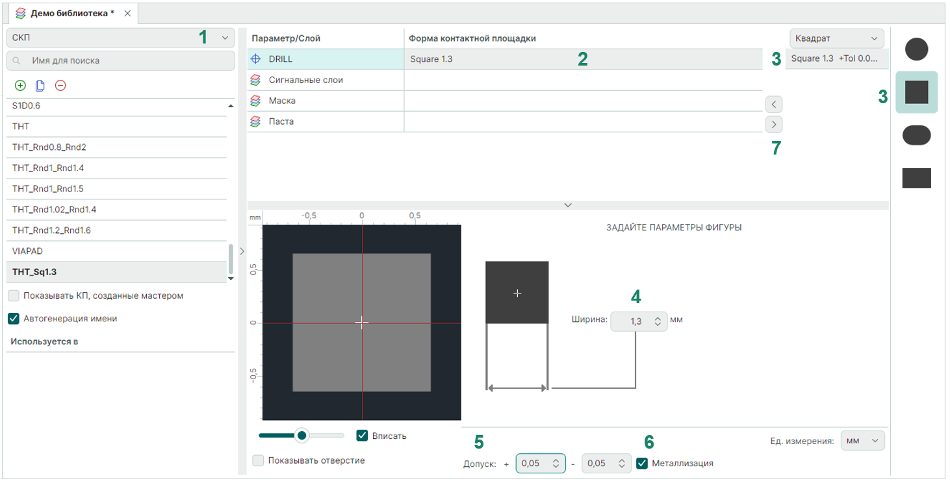Click the green add pad icon
Screen dimensions: 950x485
20,85
